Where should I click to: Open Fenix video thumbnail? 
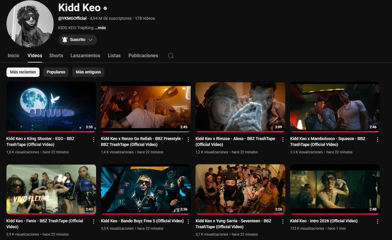(x=51, y=189)
